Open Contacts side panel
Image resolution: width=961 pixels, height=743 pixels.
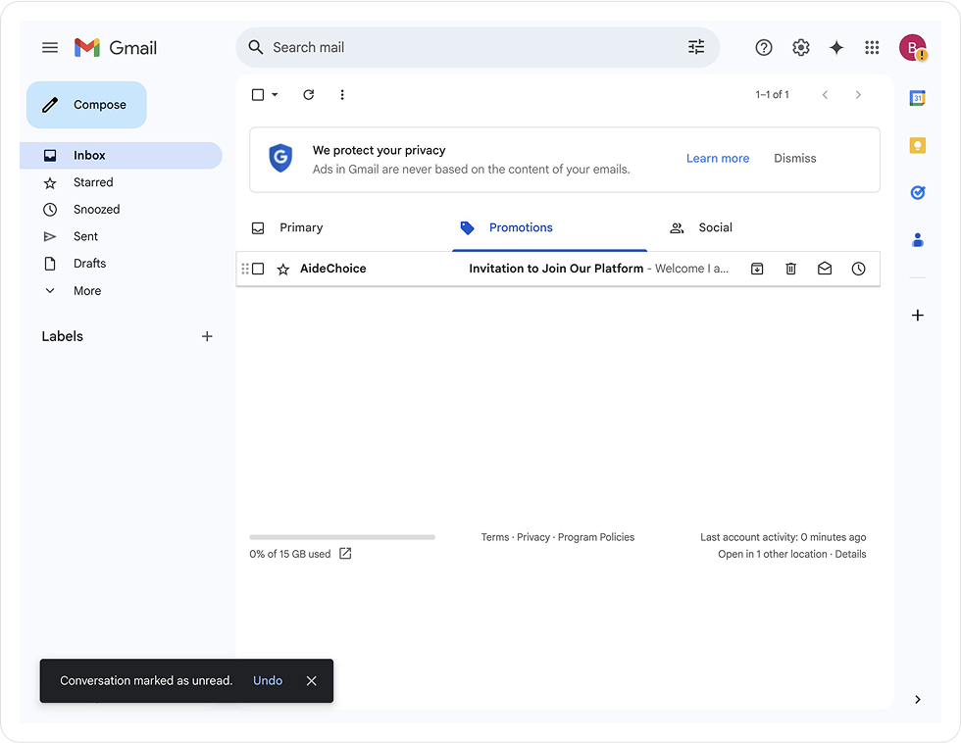(x=918, y=239)
